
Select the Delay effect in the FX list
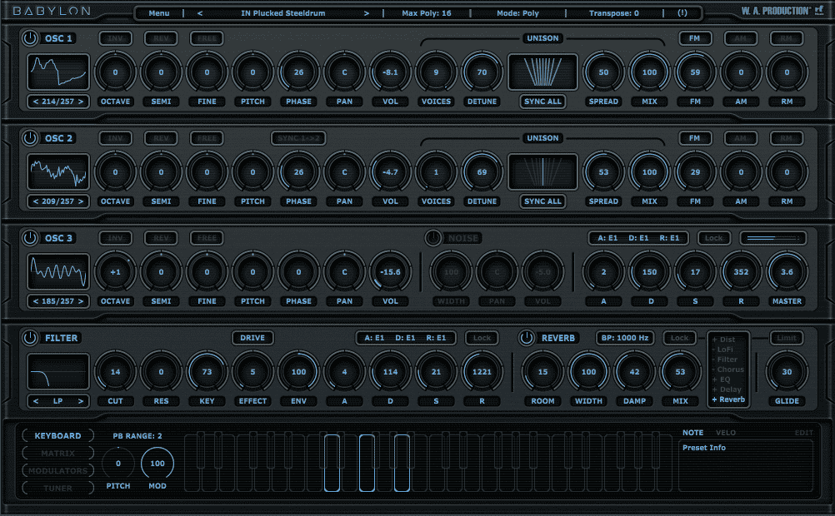pyautogui.click(x=727, y=389)
